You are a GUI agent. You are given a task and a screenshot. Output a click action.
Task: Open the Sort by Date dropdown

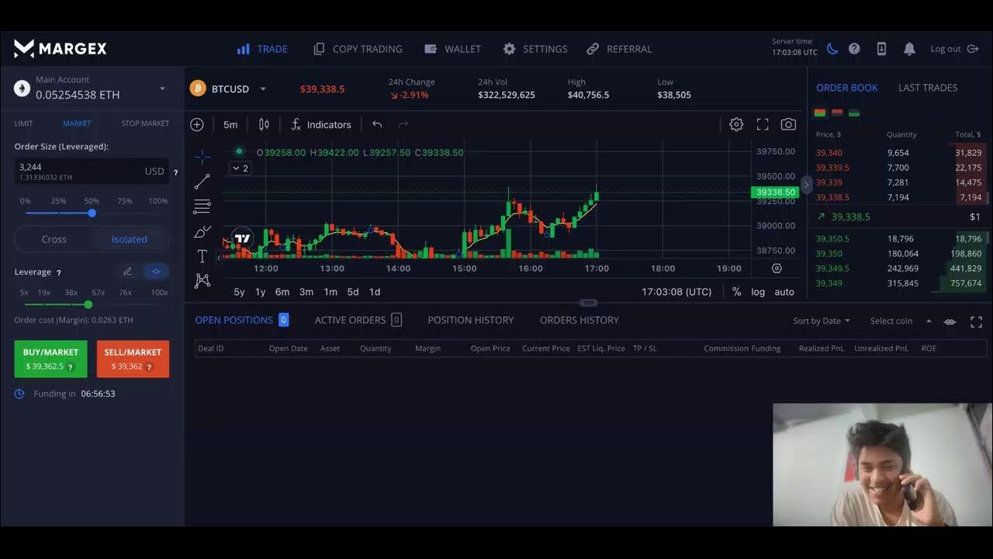[x=821, y=321]
